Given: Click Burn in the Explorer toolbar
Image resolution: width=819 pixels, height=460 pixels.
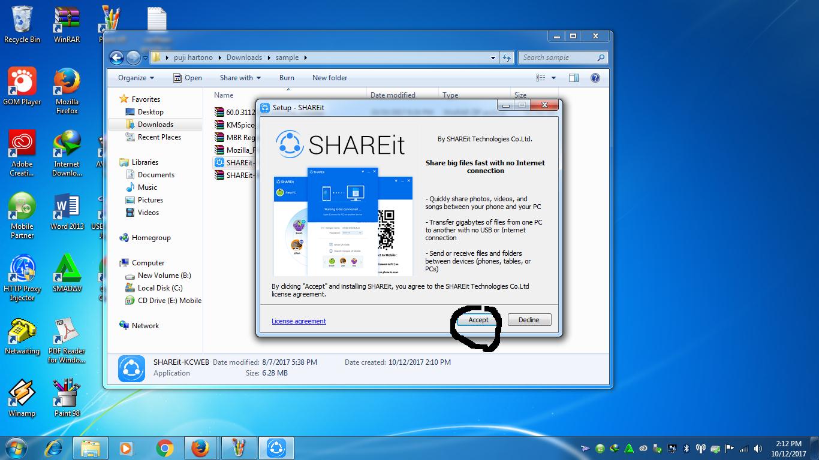Looking at the screenshot, I should click(287, 78).
